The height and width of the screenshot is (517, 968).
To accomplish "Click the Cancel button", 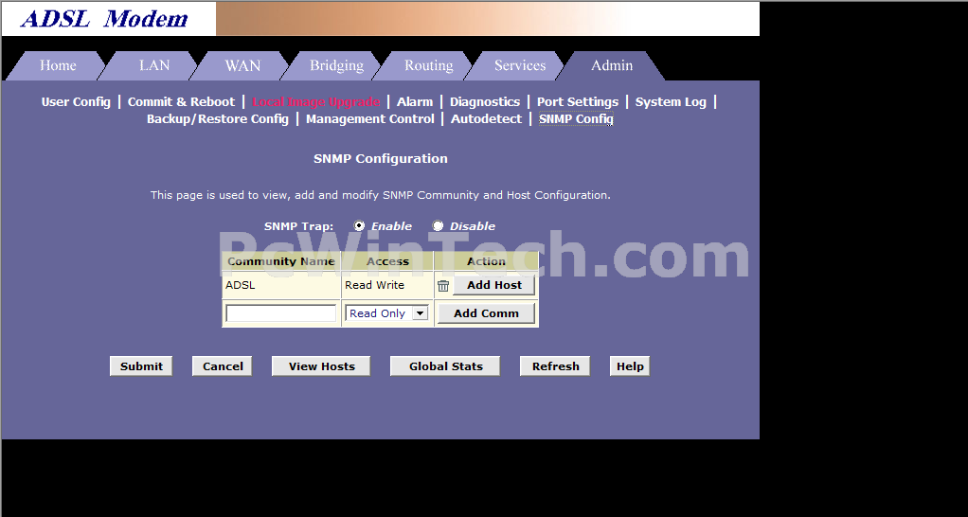I will [223, 365].
